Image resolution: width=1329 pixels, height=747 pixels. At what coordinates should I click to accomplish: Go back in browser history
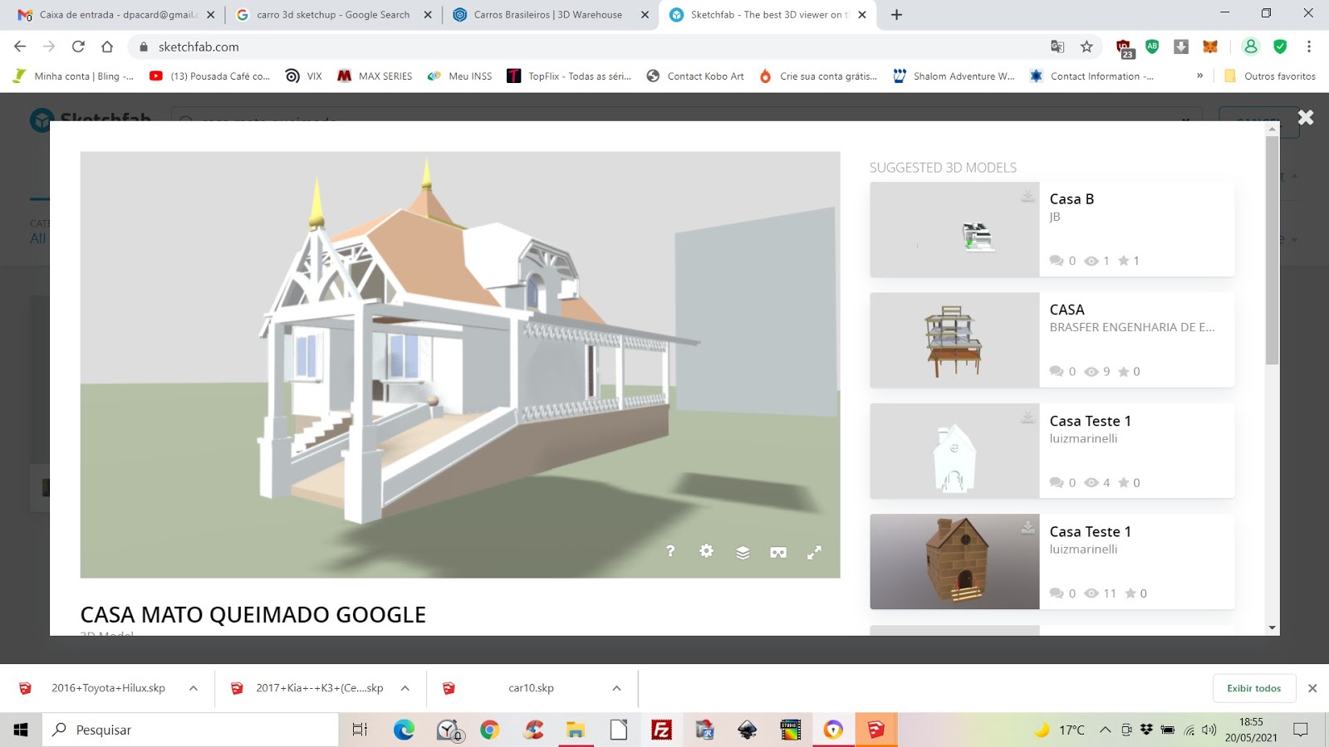(20, 46)
